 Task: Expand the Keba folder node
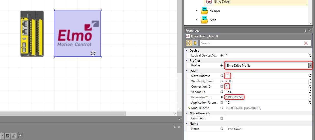pyautogui.click(x=196, y=20)
